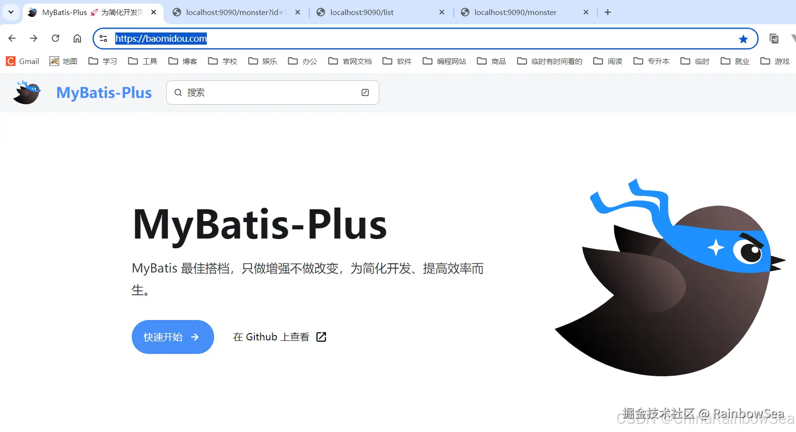796x432 pixels.
Task: Reload the current page
Action: pyautogui.click(x=56, y=38)
